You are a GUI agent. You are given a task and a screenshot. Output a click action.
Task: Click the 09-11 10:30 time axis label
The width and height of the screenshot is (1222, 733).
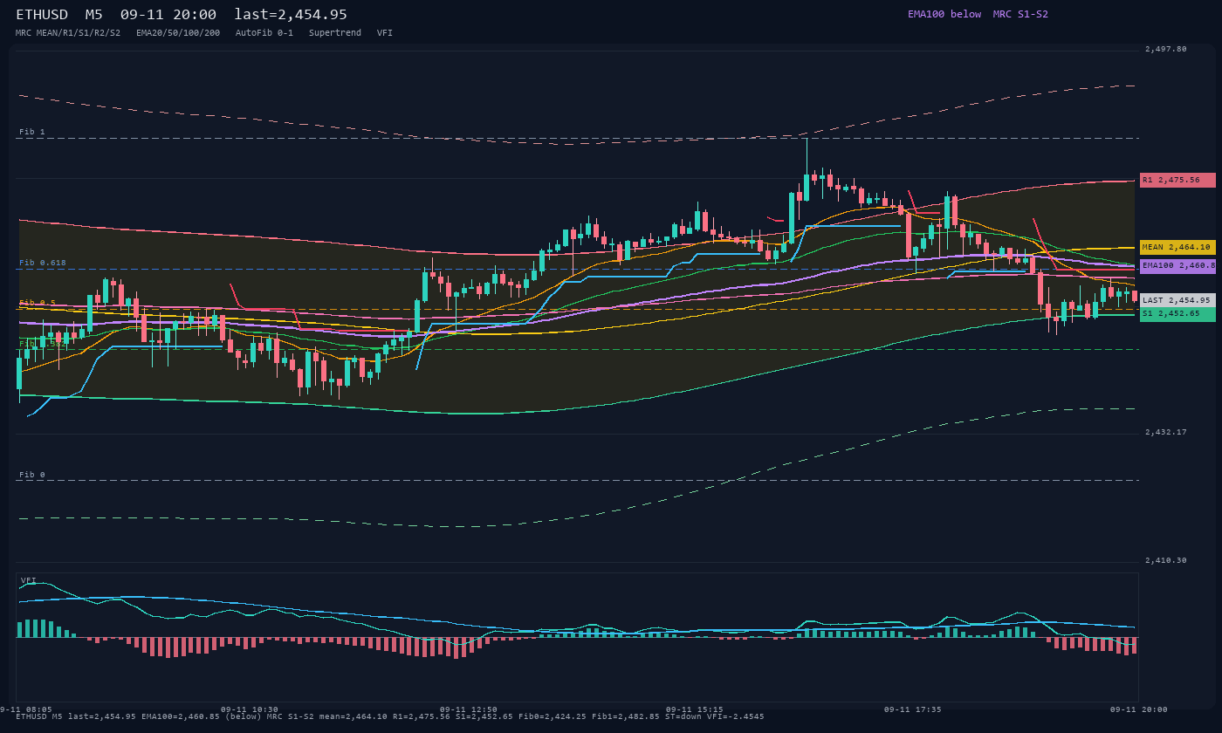[x=250, y=709]
